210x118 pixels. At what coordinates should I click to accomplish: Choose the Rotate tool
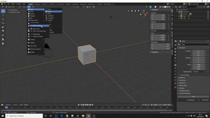[3, 23]
